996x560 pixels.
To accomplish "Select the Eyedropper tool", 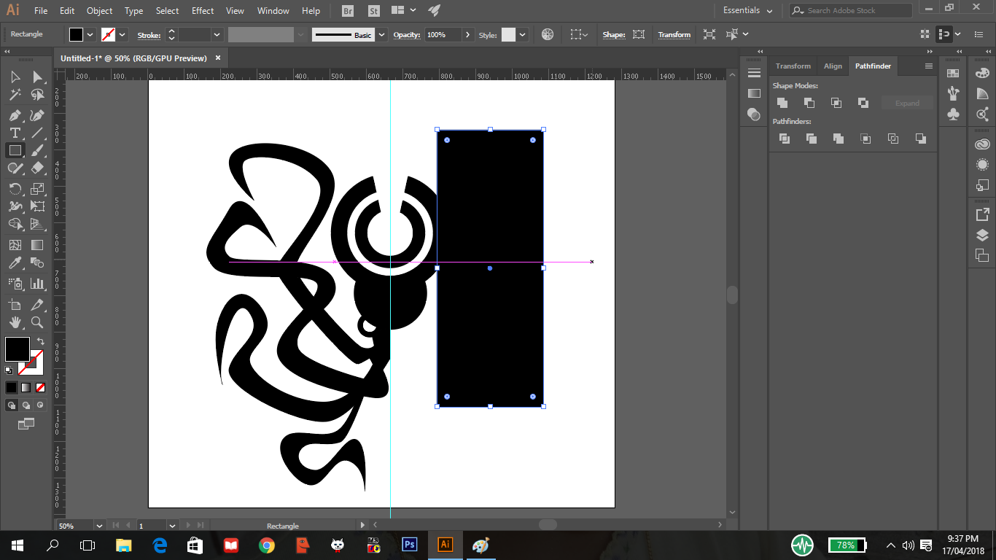I will (x=15, y=262).
